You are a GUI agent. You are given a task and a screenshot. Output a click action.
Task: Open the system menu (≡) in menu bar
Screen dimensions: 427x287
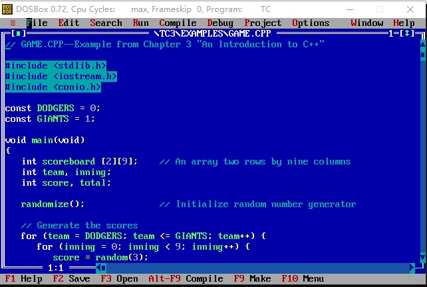tap(13, 23)
